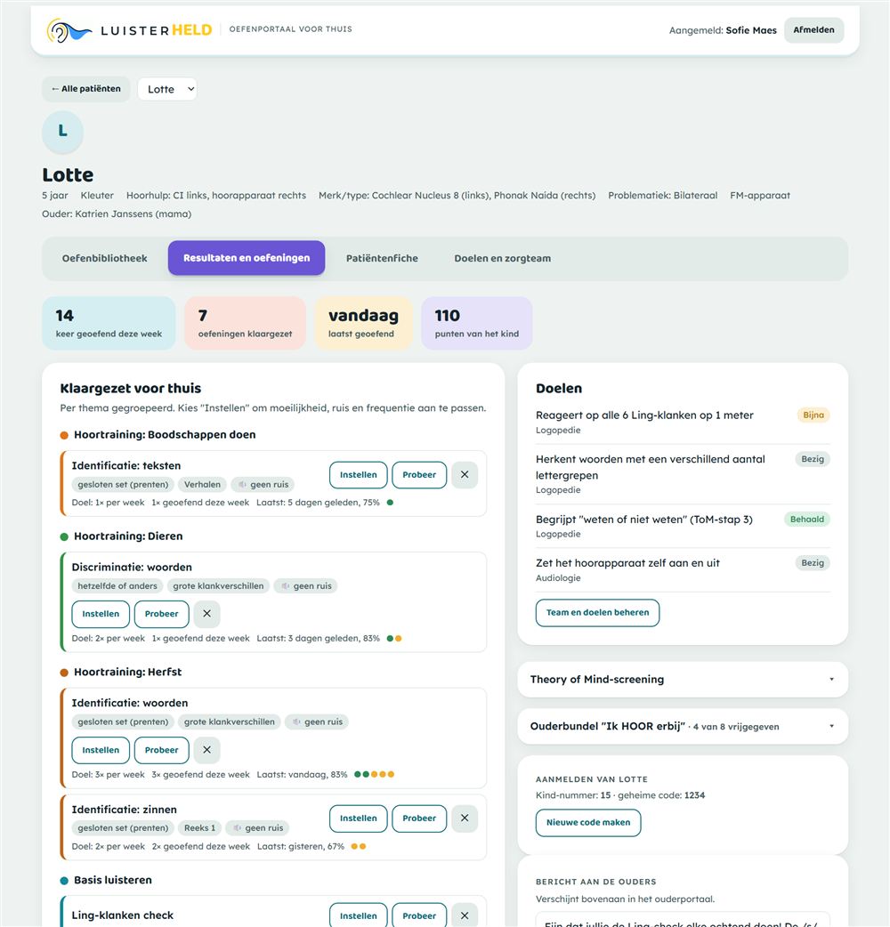Screen dimensions: 890x927
Task: Delete the Identificatie: woorden exercise with X
Action: point(207,750)
